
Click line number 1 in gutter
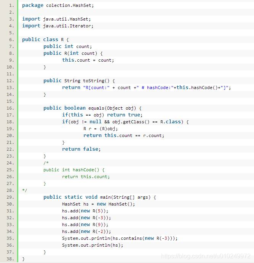11,5
